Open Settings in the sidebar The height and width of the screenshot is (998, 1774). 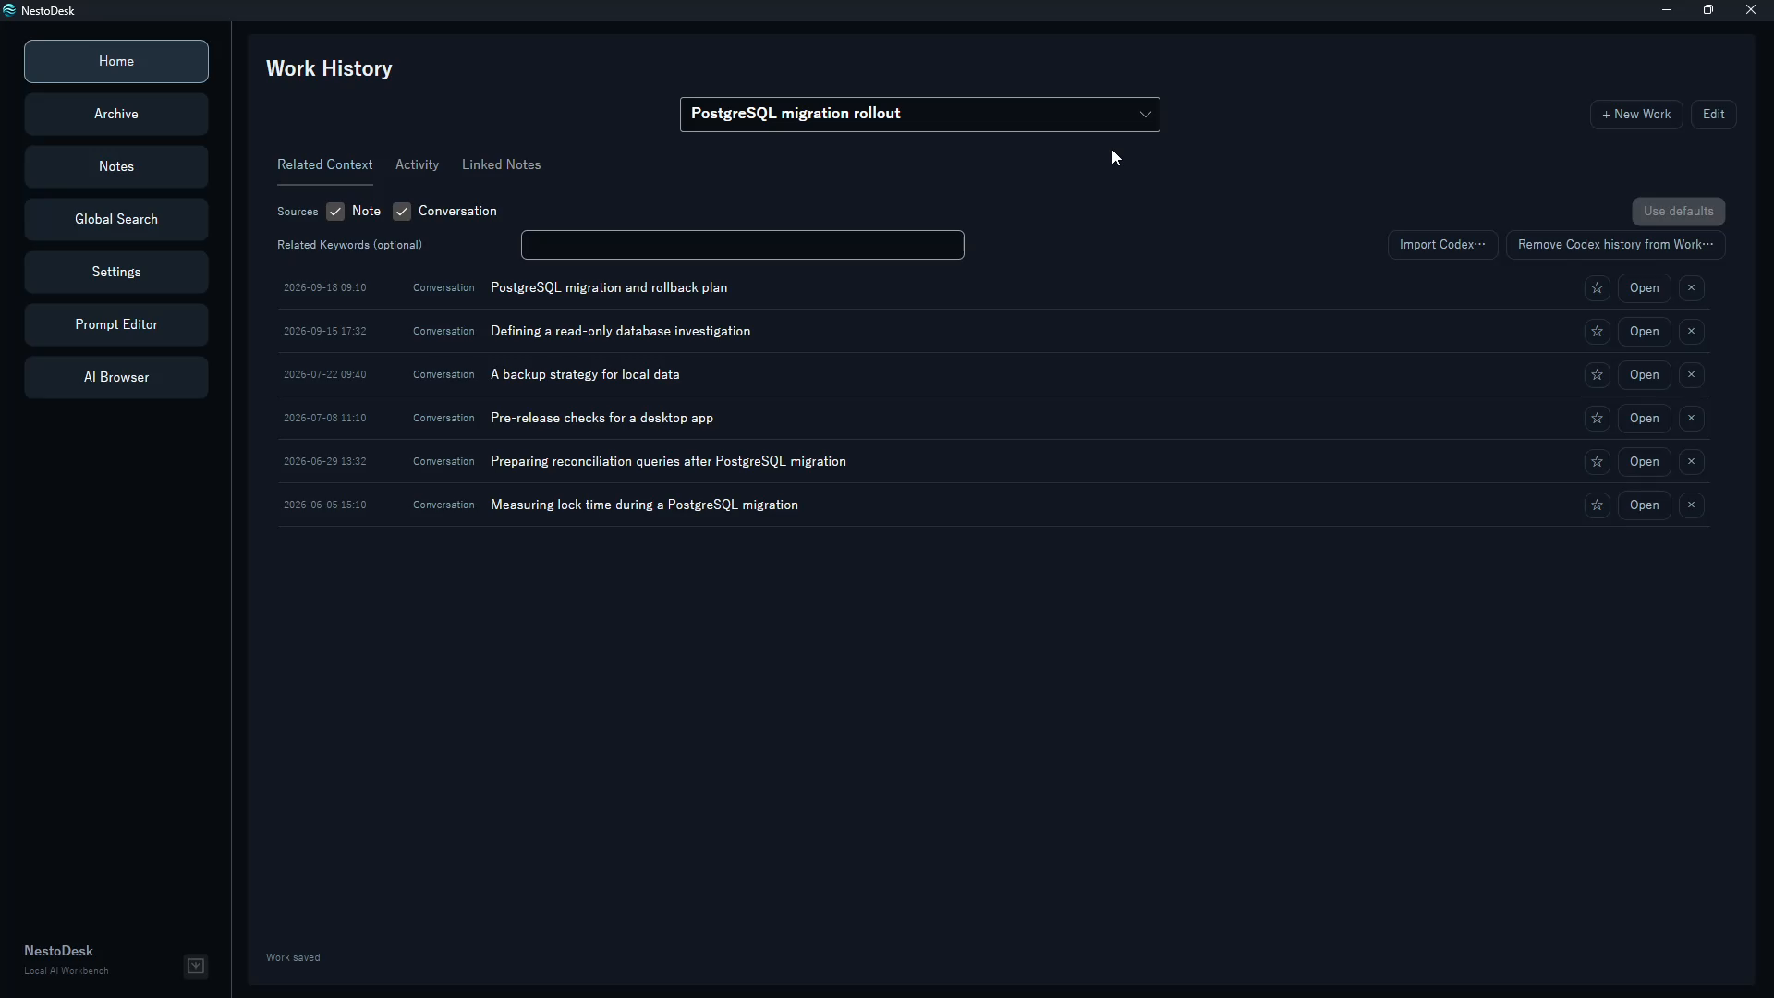tap(116, 273)
